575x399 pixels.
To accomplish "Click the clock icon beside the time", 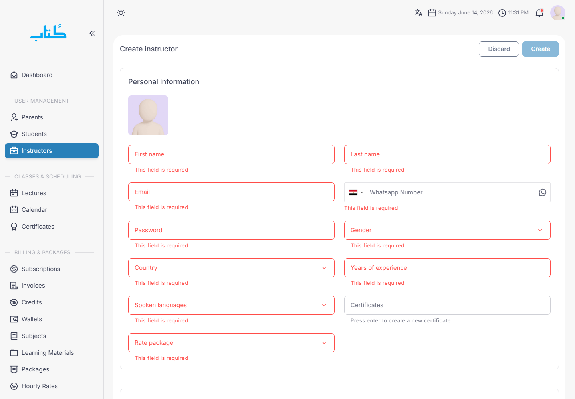I will pos(502,13).
